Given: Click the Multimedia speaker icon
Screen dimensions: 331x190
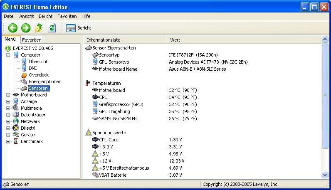Looking at the screenshot, I should 16,108.
